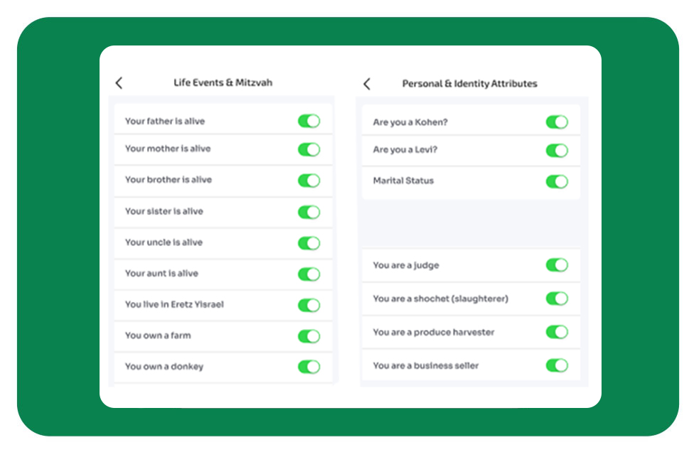Disable the 'Are you a Levi?' toggle
The image size is (689, 457).
[x=557, y=151]
